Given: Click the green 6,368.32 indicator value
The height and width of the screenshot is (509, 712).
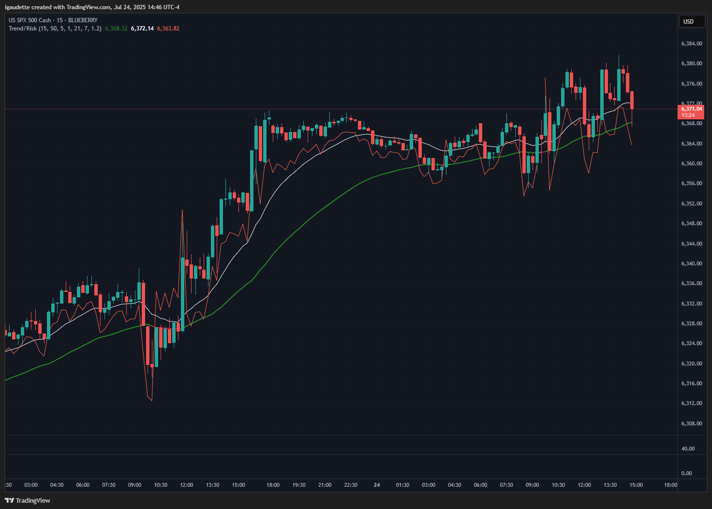Looking at the screenshot, I should pos(116,29).
